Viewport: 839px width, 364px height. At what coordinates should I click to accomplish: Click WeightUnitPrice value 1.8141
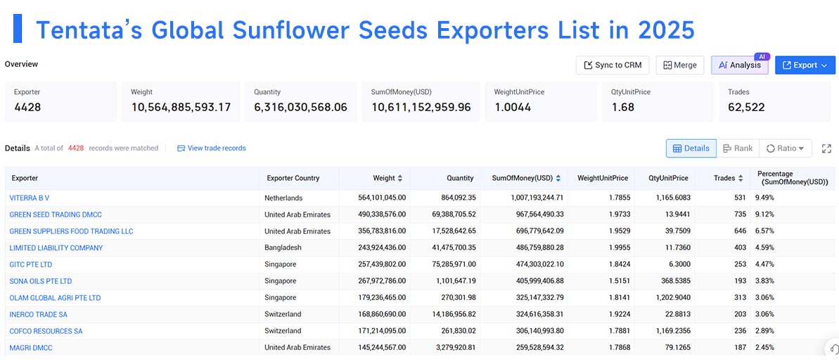[x=620, y=297]
